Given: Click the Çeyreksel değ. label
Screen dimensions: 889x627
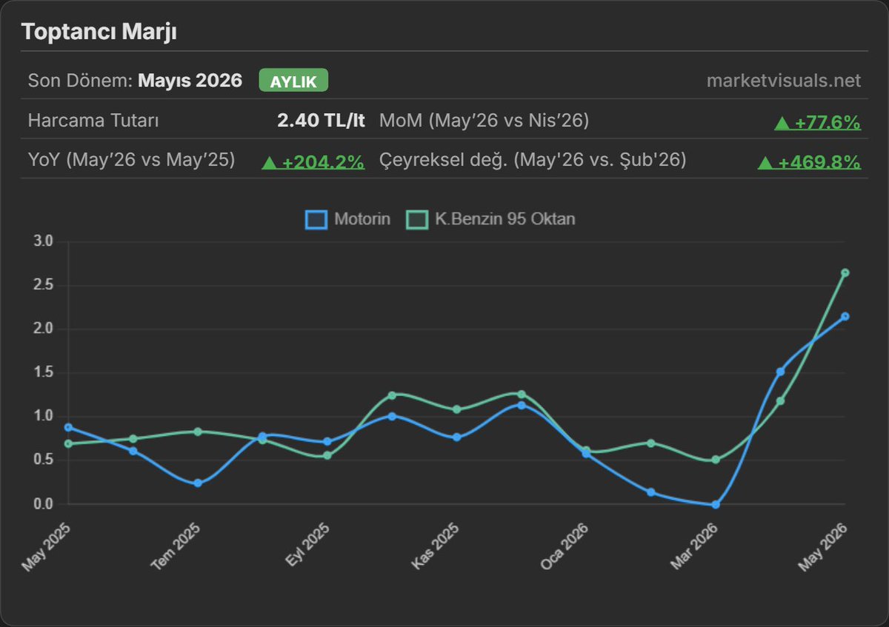Looking at the screenshot, I should (533, 160).
